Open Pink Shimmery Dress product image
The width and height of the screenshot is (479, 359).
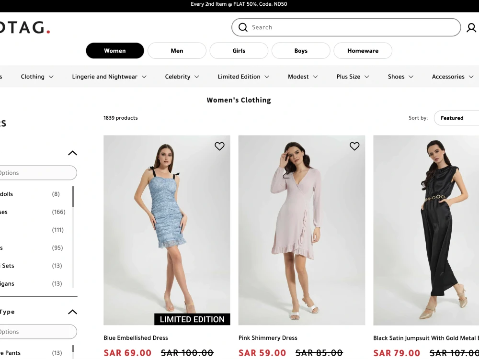302,230
